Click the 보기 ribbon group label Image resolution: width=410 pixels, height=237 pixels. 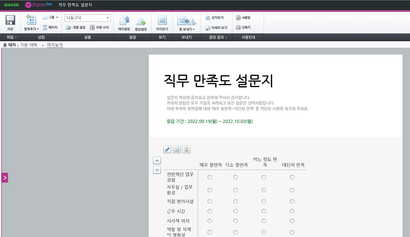click(162, 37)
